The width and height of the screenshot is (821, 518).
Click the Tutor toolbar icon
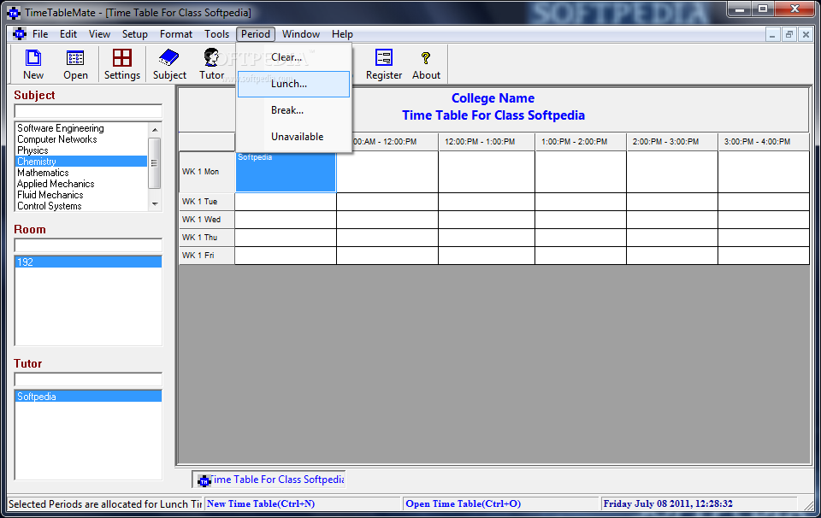pos(211,57)
